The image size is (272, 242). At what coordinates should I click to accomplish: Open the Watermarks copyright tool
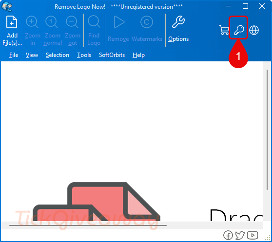(x=147, y=22)
